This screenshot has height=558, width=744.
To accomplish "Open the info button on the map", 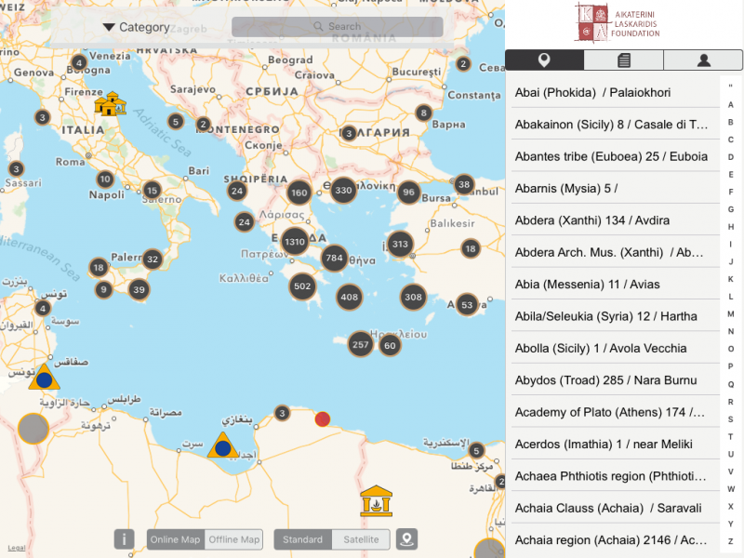I will [125, 539].
